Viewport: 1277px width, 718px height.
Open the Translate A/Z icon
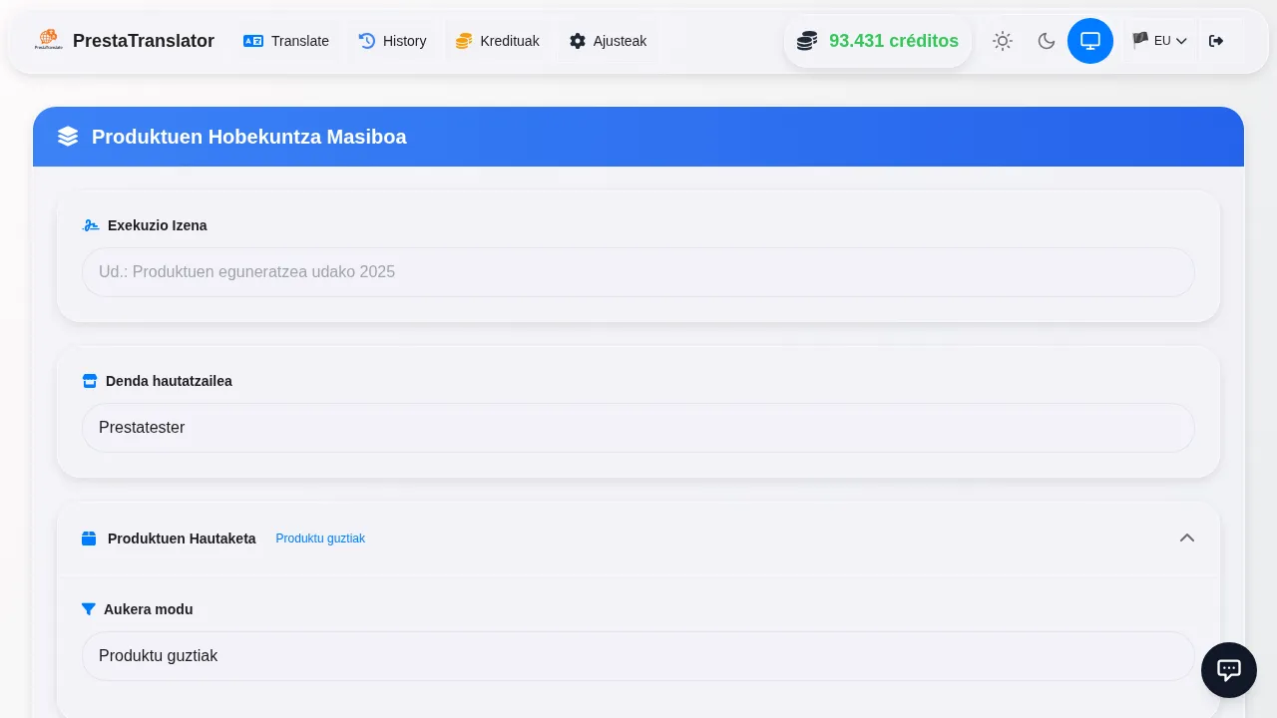tap(253, 41)
